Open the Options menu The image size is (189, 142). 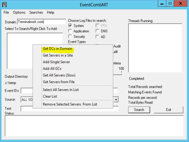pyautogui.click(x=19, y=12)
